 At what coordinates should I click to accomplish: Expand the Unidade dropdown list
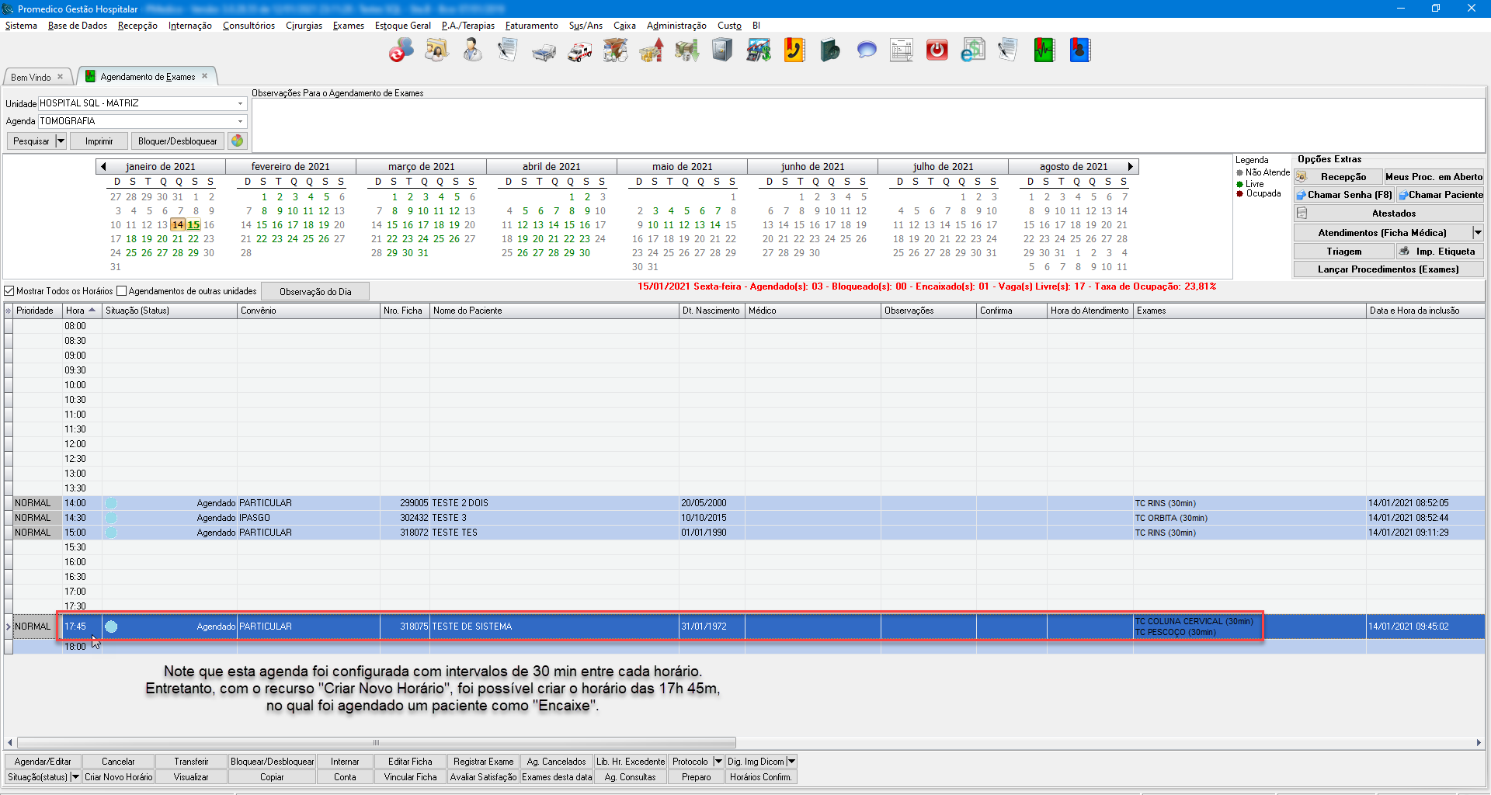point(240,103)
